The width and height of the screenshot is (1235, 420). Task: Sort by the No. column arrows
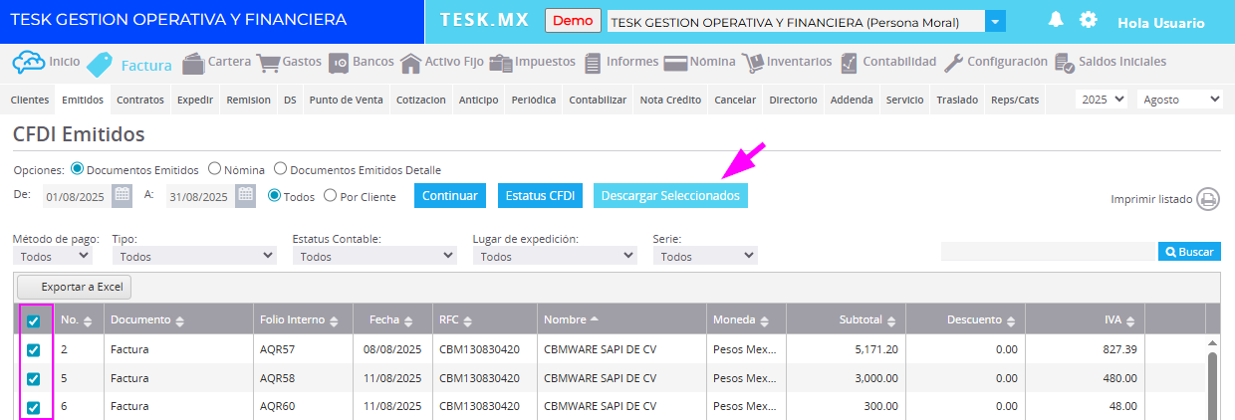tap(88, 320)
